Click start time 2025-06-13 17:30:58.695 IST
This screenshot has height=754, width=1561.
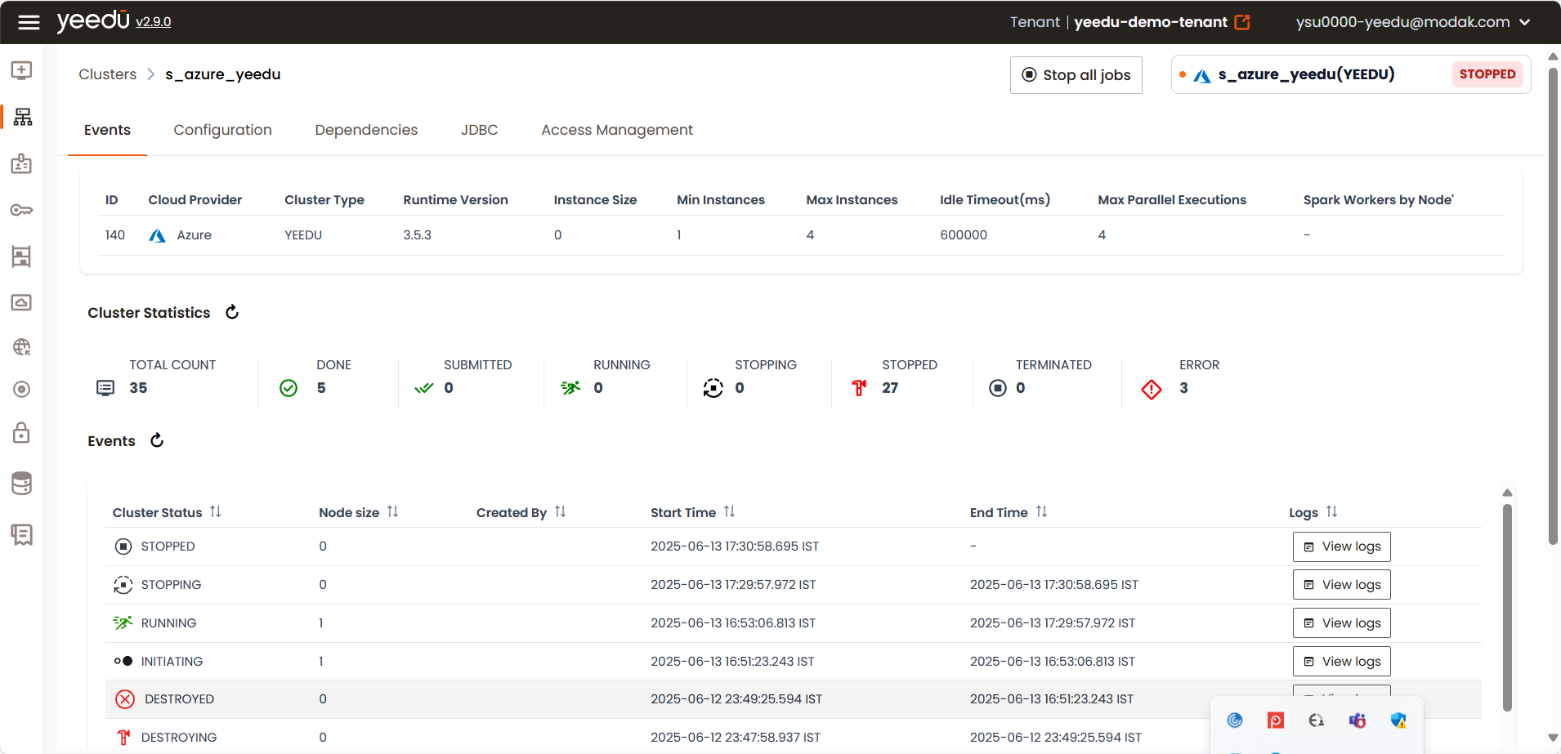click(x=735, y=547)
